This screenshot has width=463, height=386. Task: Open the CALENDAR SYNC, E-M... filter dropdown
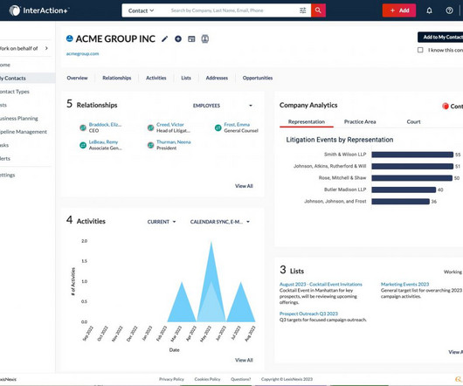click(x=220, y=222)
